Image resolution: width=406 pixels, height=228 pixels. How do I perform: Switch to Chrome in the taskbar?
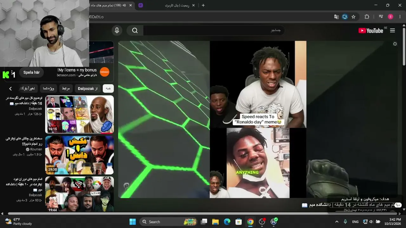(x=251, y=222)
